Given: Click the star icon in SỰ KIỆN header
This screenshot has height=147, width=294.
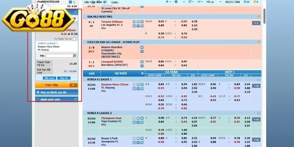Looking at the screenshot, I should point(143,73).
